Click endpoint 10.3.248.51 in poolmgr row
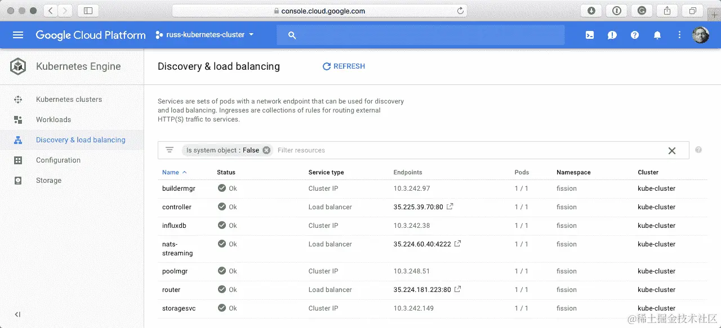 point(412,271)
